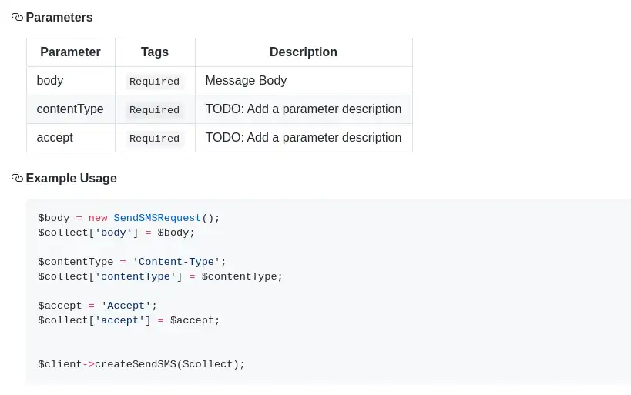The image size is (631, 395).
Task: Click the Example Usage heading
Action: coord(71,178)
